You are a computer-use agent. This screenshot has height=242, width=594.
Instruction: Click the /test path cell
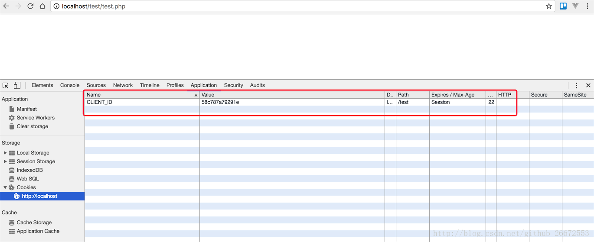[x=413, y=102]
